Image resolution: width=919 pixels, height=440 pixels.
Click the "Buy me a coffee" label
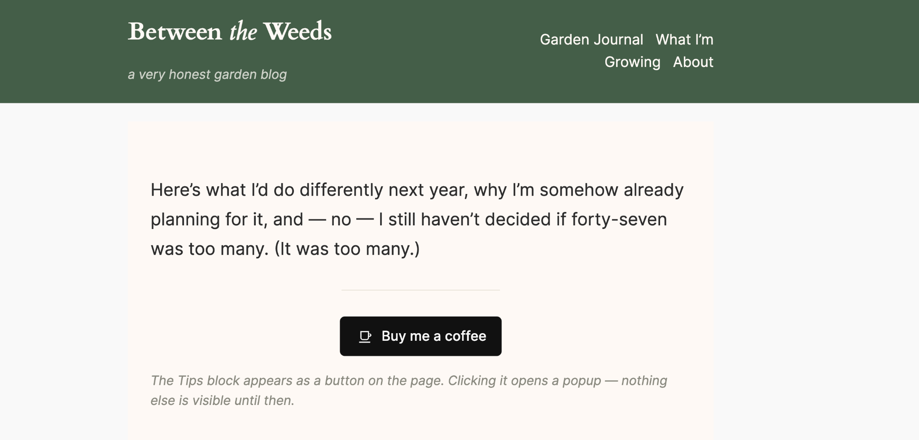tap(434, 336)
